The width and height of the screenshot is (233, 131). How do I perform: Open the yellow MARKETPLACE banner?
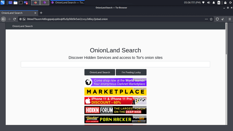click(x=115, y=91)
